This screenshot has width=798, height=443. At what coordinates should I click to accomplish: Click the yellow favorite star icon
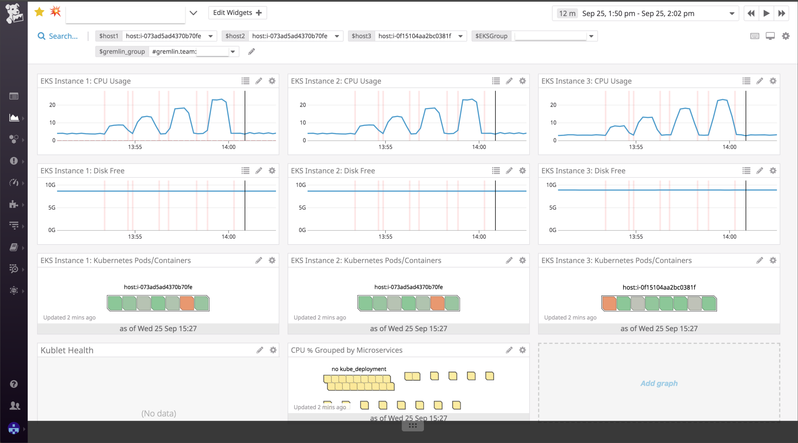(39, 12)
